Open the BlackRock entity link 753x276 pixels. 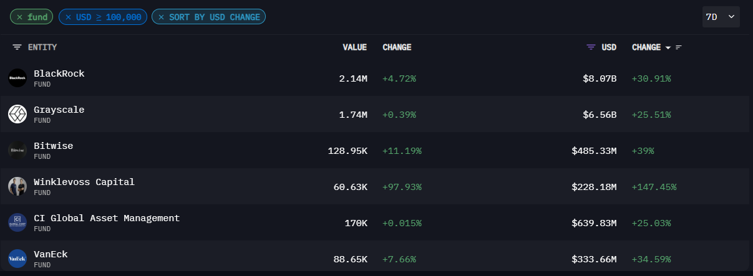pyautogui.click(x=59, y=74)
